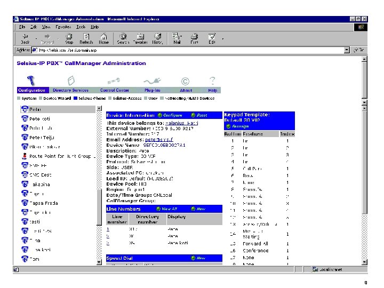The image size is (384, 288).
Task: Click the Control Center key icon
Action: (x=114, y=81)
